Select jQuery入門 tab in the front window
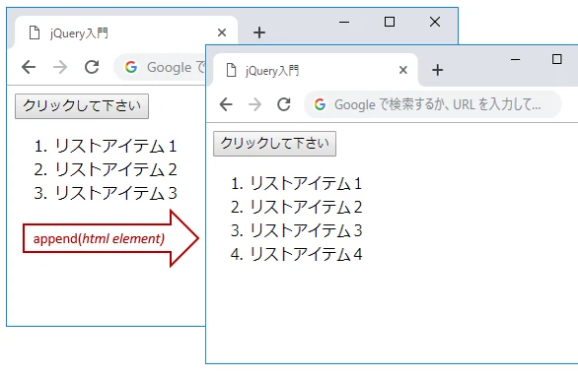This screenshot has height=379, width=578. pyautogui.click(x=316, y=70)
